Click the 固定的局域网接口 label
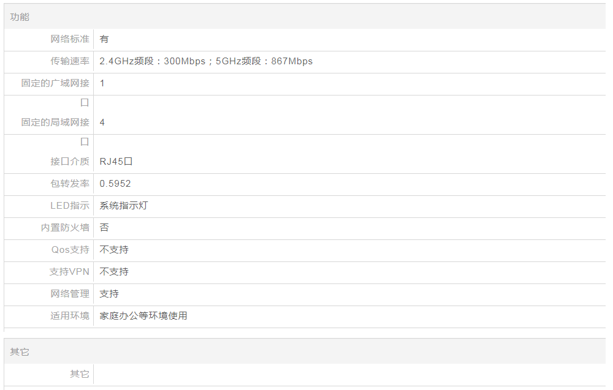Image resolution: width=613 pixels, height=390 pixels. [55, 122]
